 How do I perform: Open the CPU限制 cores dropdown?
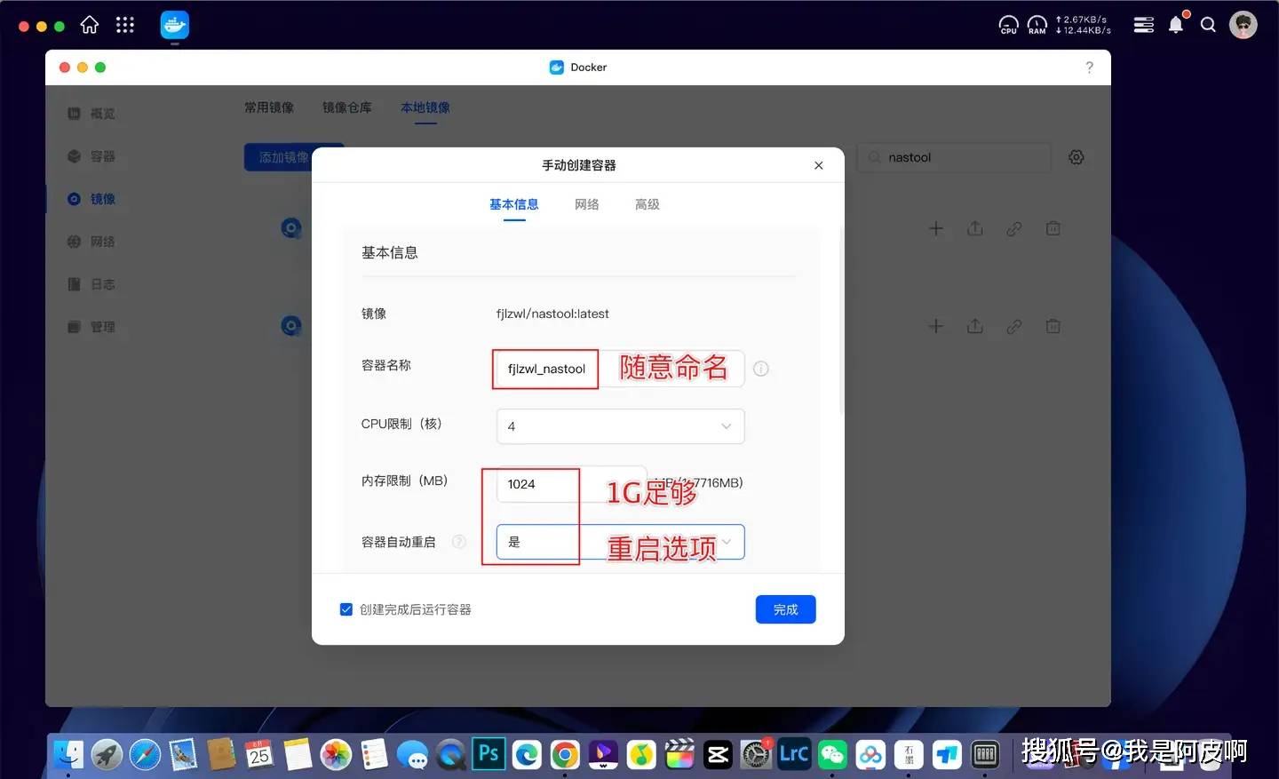pos(619,426)
